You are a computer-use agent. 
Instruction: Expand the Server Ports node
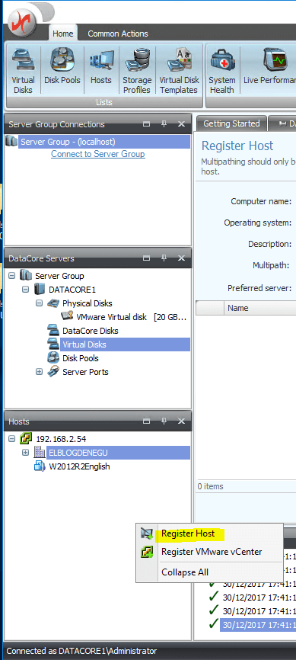coord(39,372)
